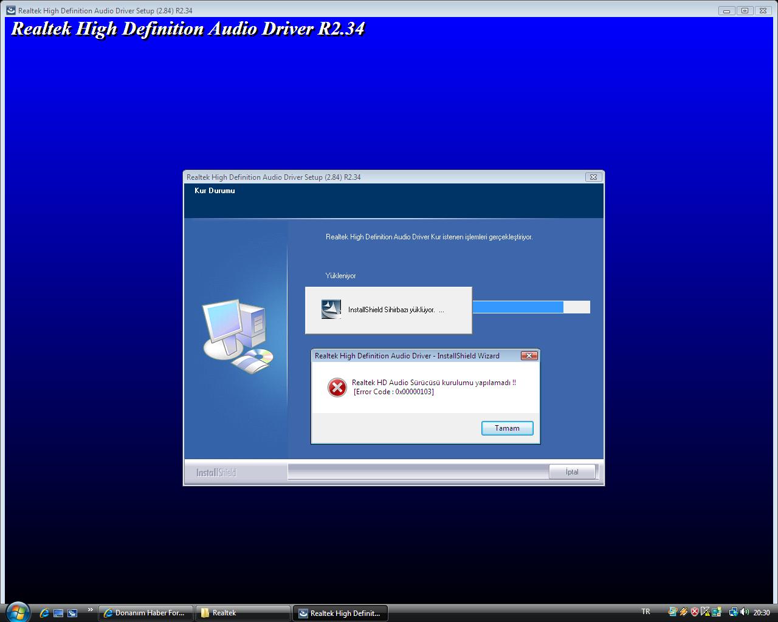This screenshot has height=622, width=778.
Task: Click the Yükleniyor label
Action: pyautogui.click(x=341, y=276)
